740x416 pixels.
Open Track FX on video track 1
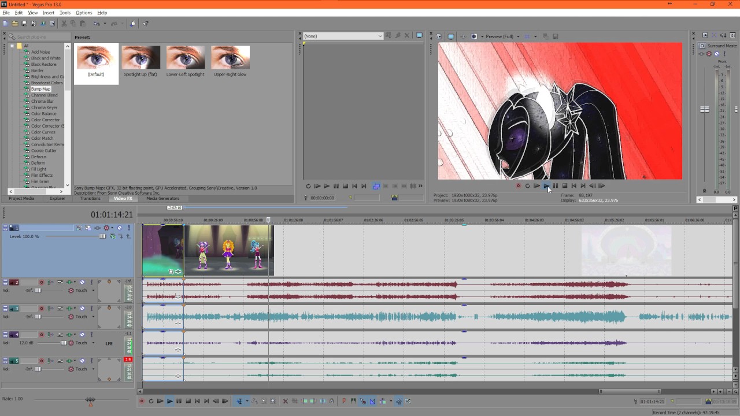(97, 228)
